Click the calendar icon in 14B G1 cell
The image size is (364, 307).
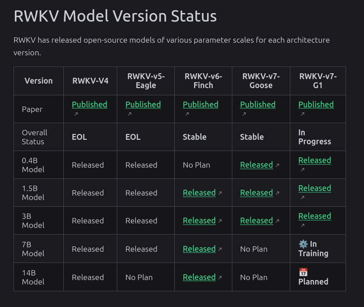303,272
